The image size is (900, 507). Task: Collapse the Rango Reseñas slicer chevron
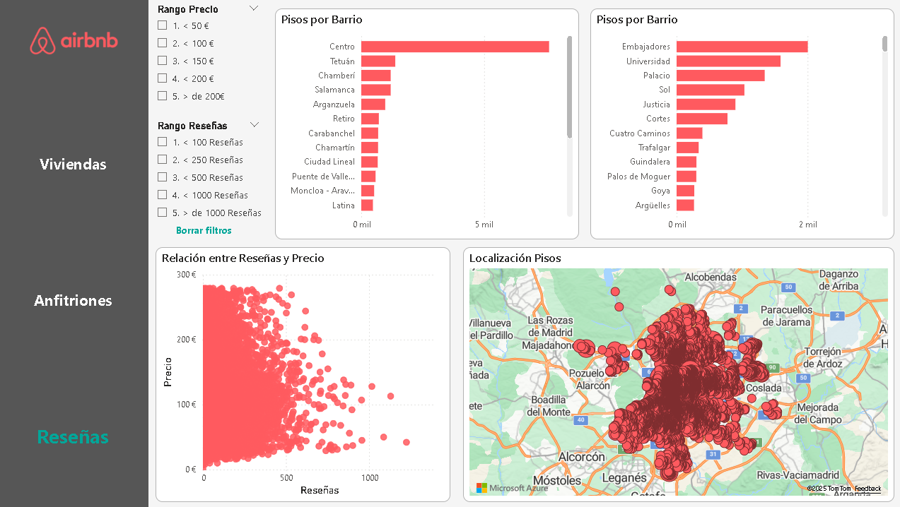(255, 125)
